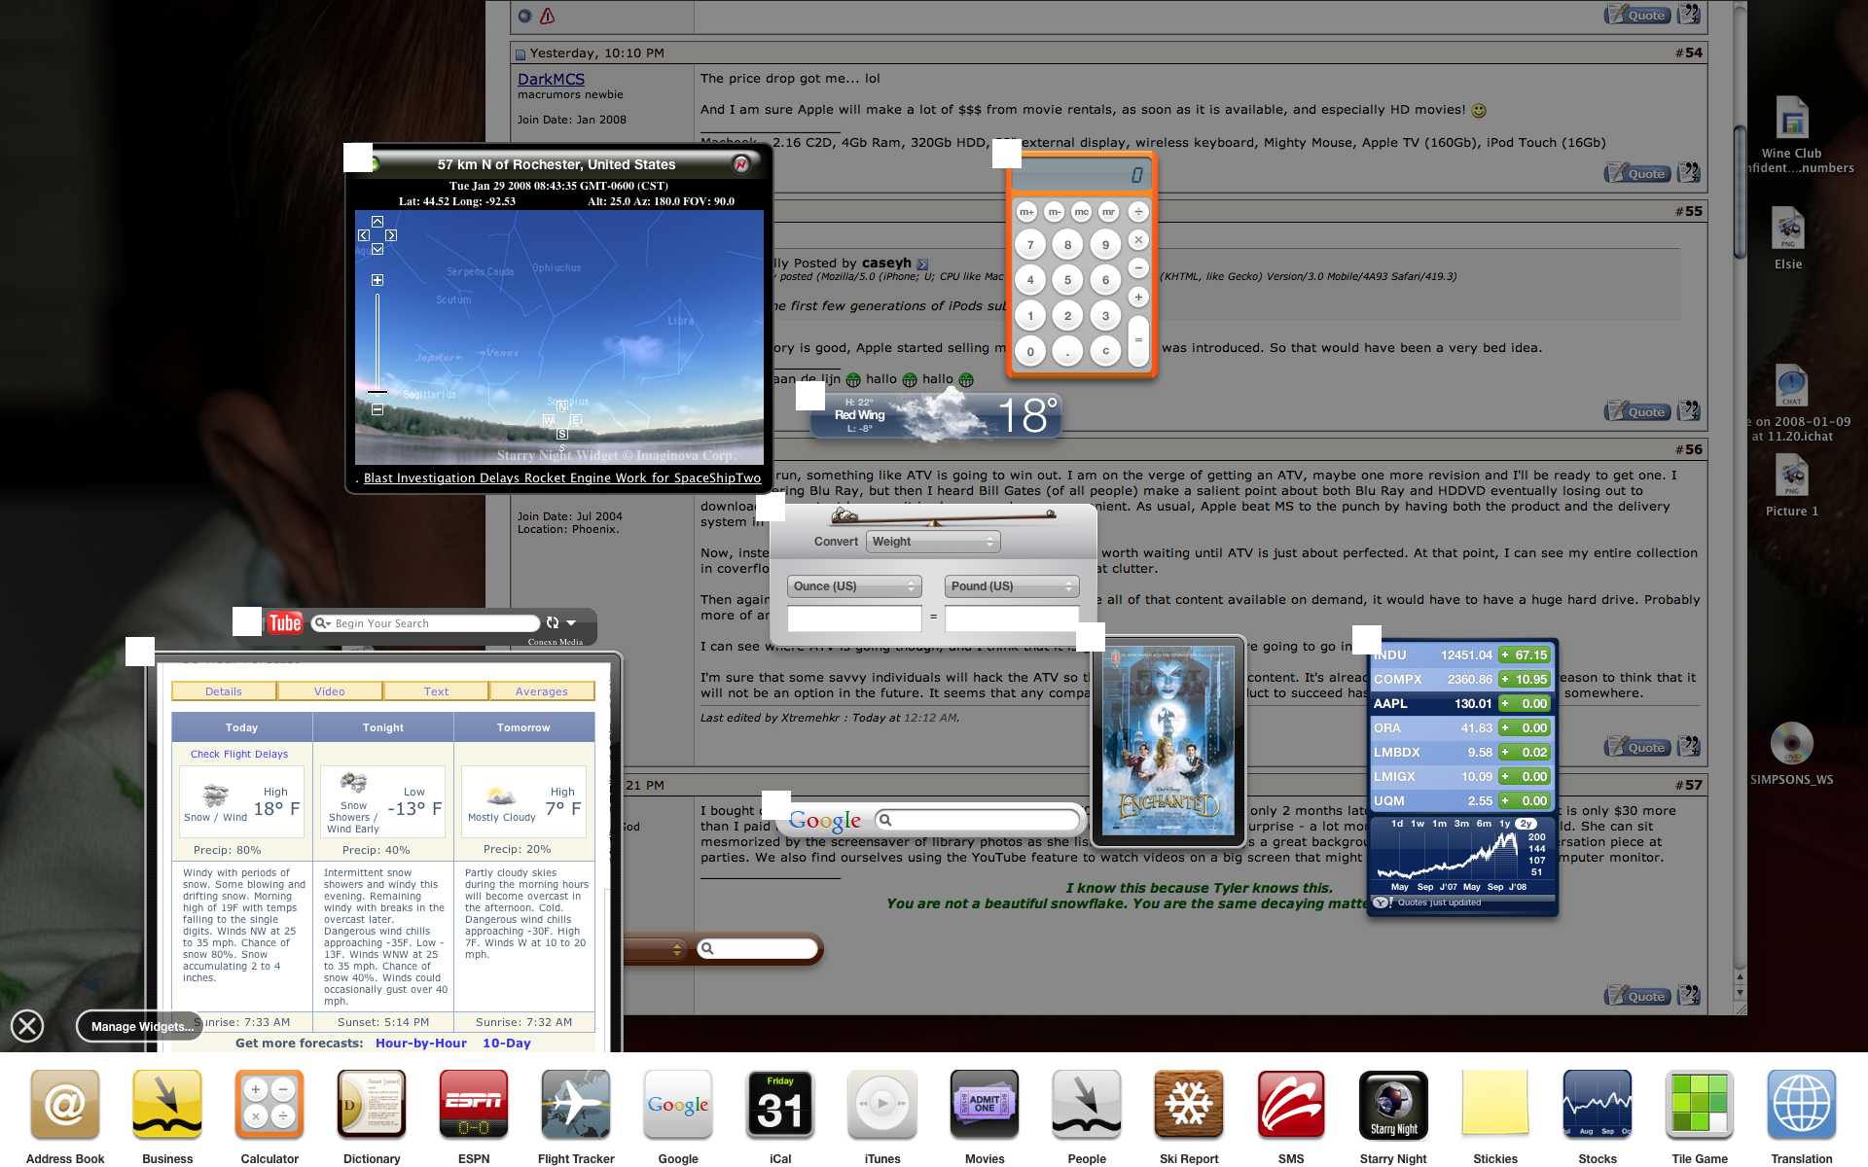Open the Translation widget icon

pos(1801,1104)
